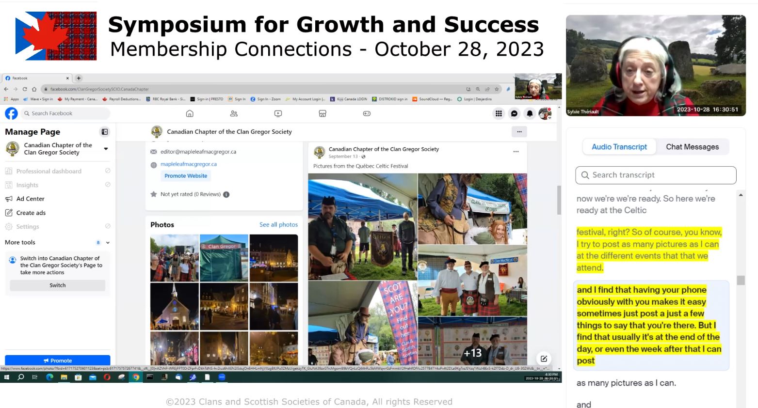Open the Friends icon in Facebook navigation

click(x=234, y=113)
